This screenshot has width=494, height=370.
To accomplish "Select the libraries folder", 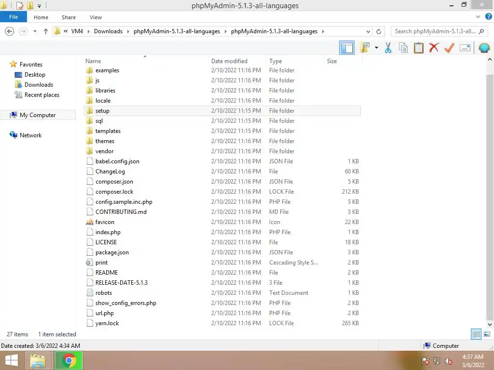I will pyautogui.click(x=105, y=90).
